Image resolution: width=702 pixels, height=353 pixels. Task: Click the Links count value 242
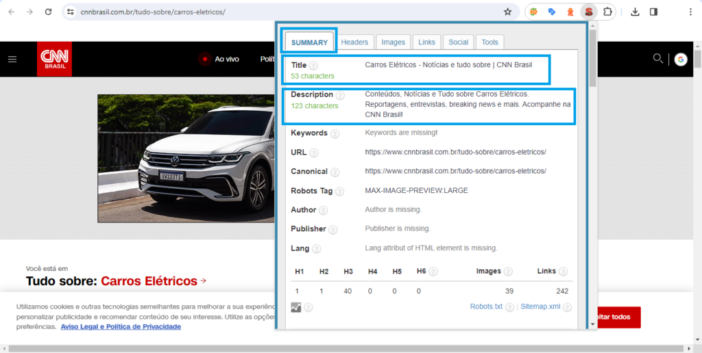tap(562, 291)
